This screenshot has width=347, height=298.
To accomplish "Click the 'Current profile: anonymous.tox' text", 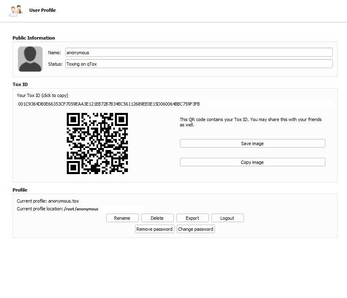I will (48, 201).
